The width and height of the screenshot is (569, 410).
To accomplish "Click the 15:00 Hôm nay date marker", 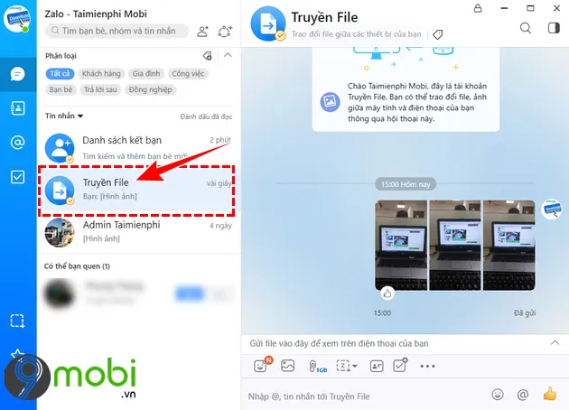I will click(406, 184).
